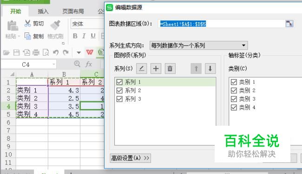Click the Name Box showing C4

26,64
